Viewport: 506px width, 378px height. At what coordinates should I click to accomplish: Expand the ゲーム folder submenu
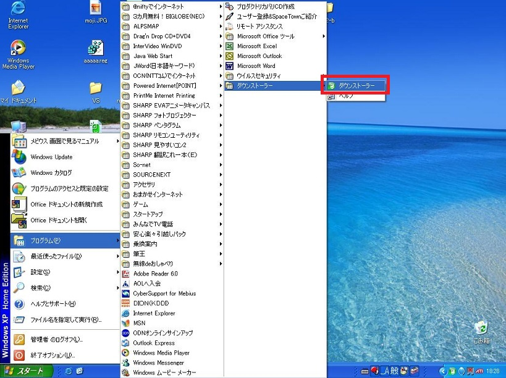140,204
